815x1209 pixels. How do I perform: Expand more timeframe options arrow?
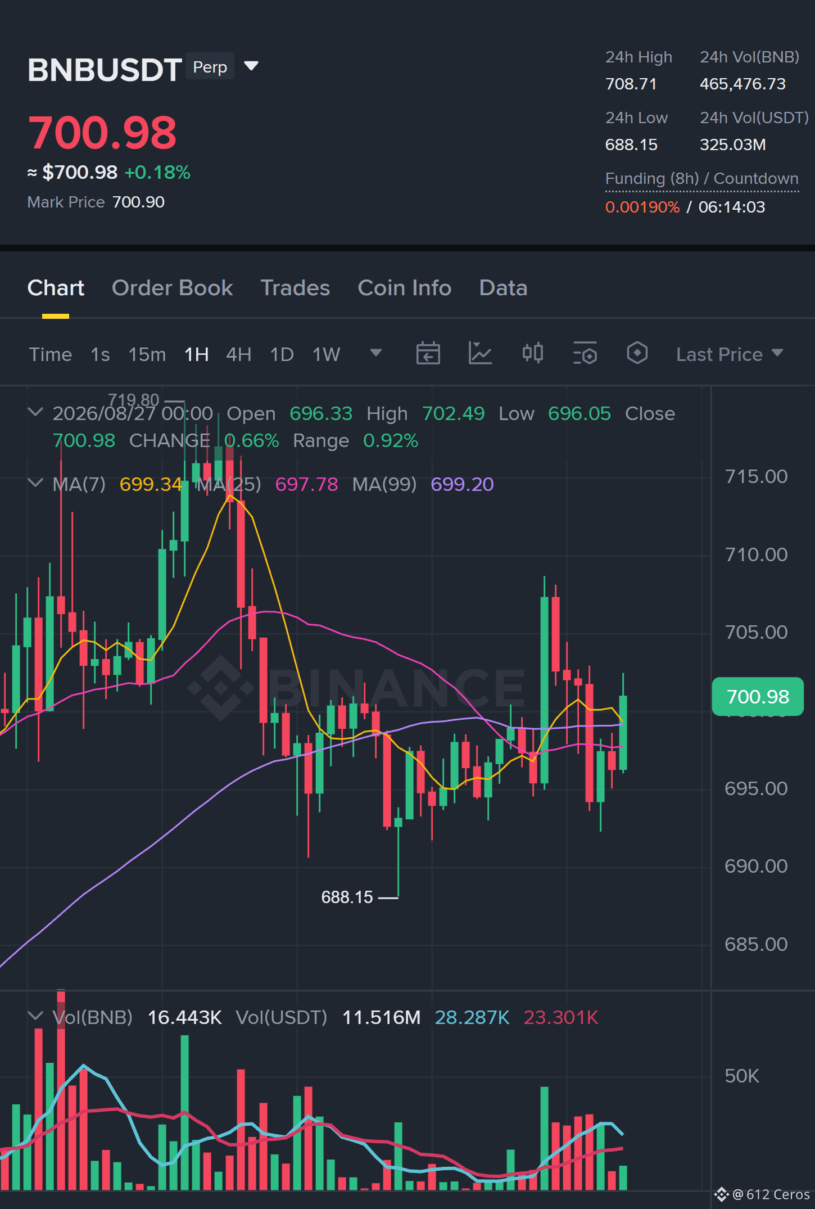point(375,353)
